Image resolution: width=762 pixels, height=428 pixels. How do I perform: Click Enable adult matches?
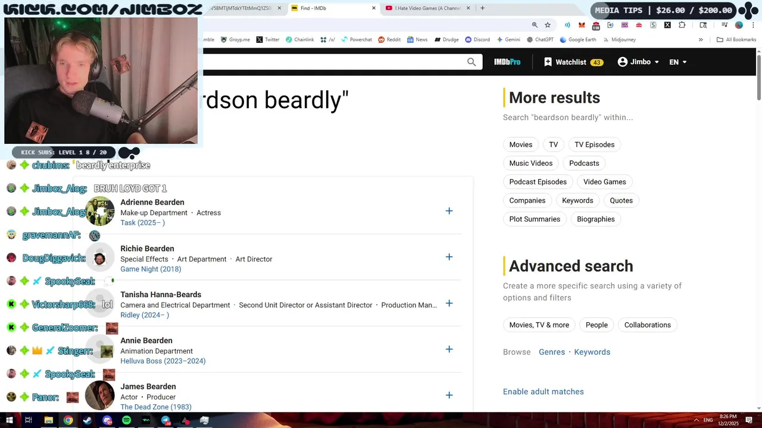click(544, 392)
